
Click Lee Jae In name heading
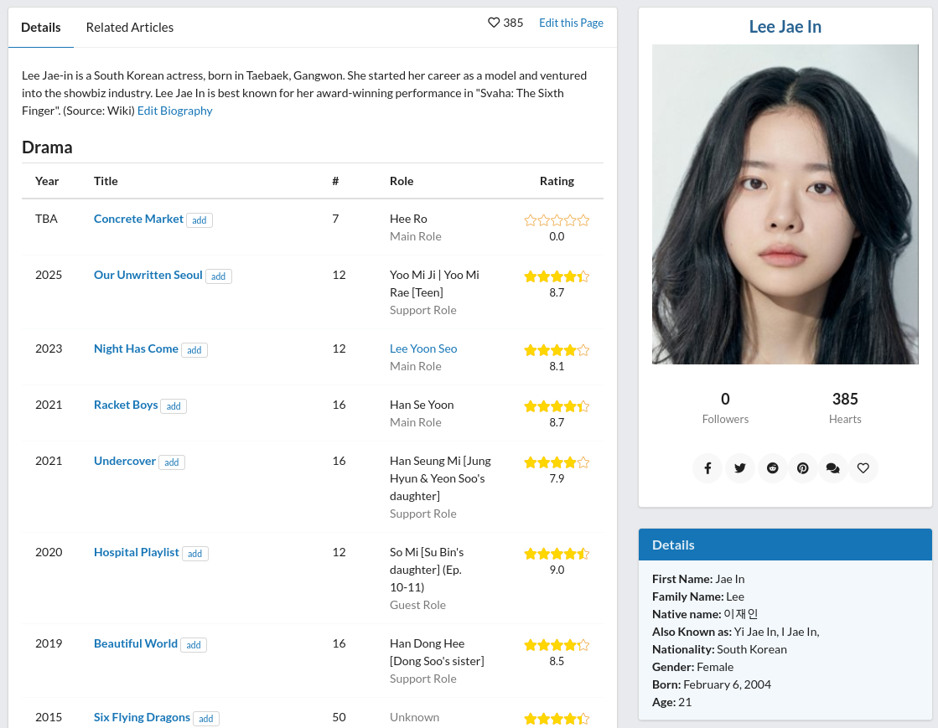pos(785,27)
